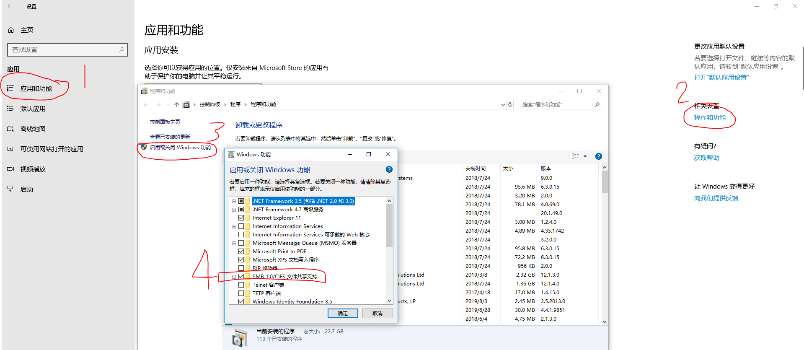The image size is (804, 350).
Task: Click 版本 column header
Action: pos(569,169)
